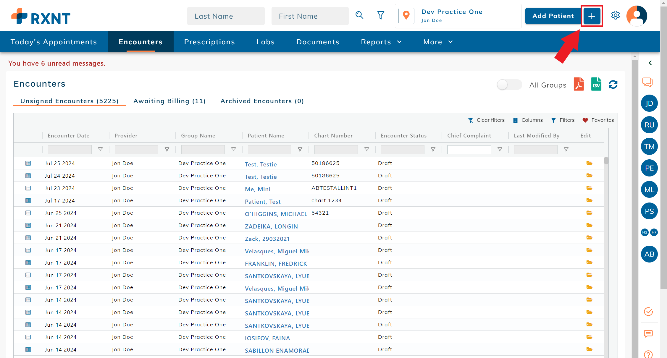Image resolution: width=667 pixels, height=358 pixels.
Task: Click Clear filters above the table
Action: [x=486, y=120]
